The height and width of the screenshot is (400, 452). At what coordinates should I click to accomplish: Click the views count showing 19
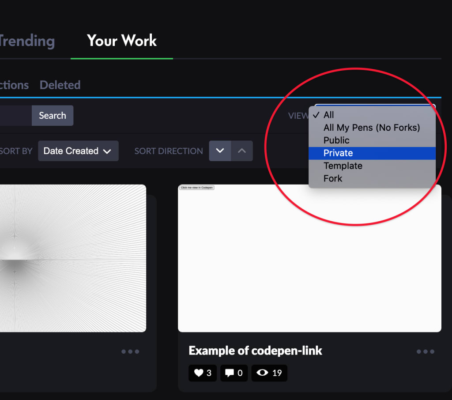(269, 373)
